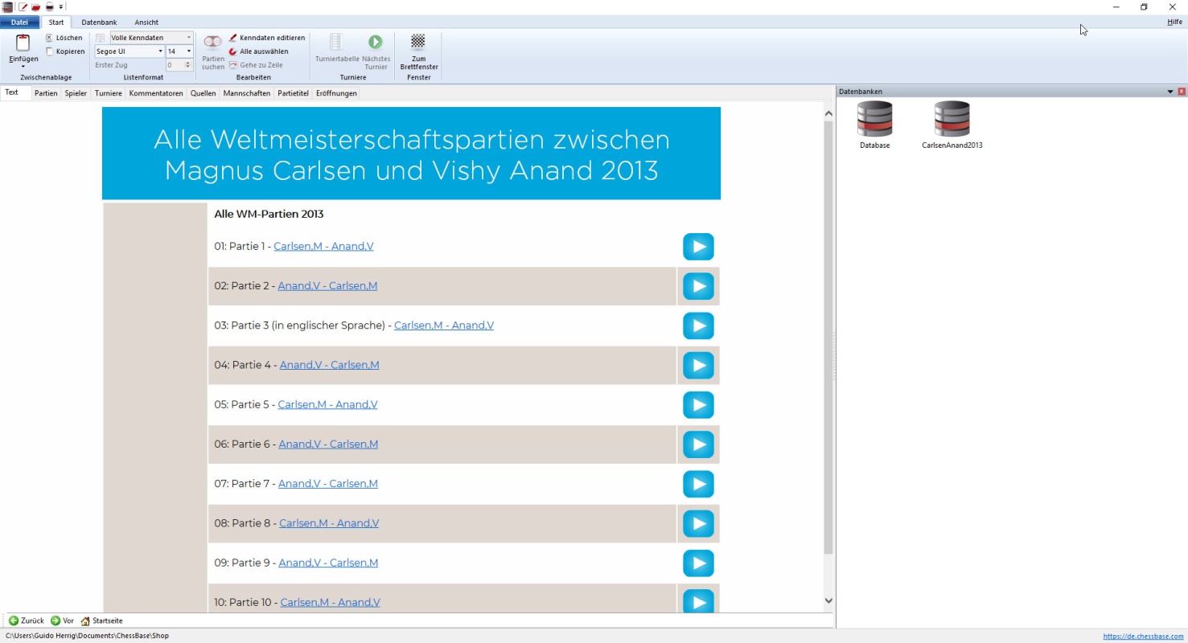Viewport: 1188px width, 643px height.
Task: Expand the quick access toolbar customize arrow
Action: coord(61,6)
